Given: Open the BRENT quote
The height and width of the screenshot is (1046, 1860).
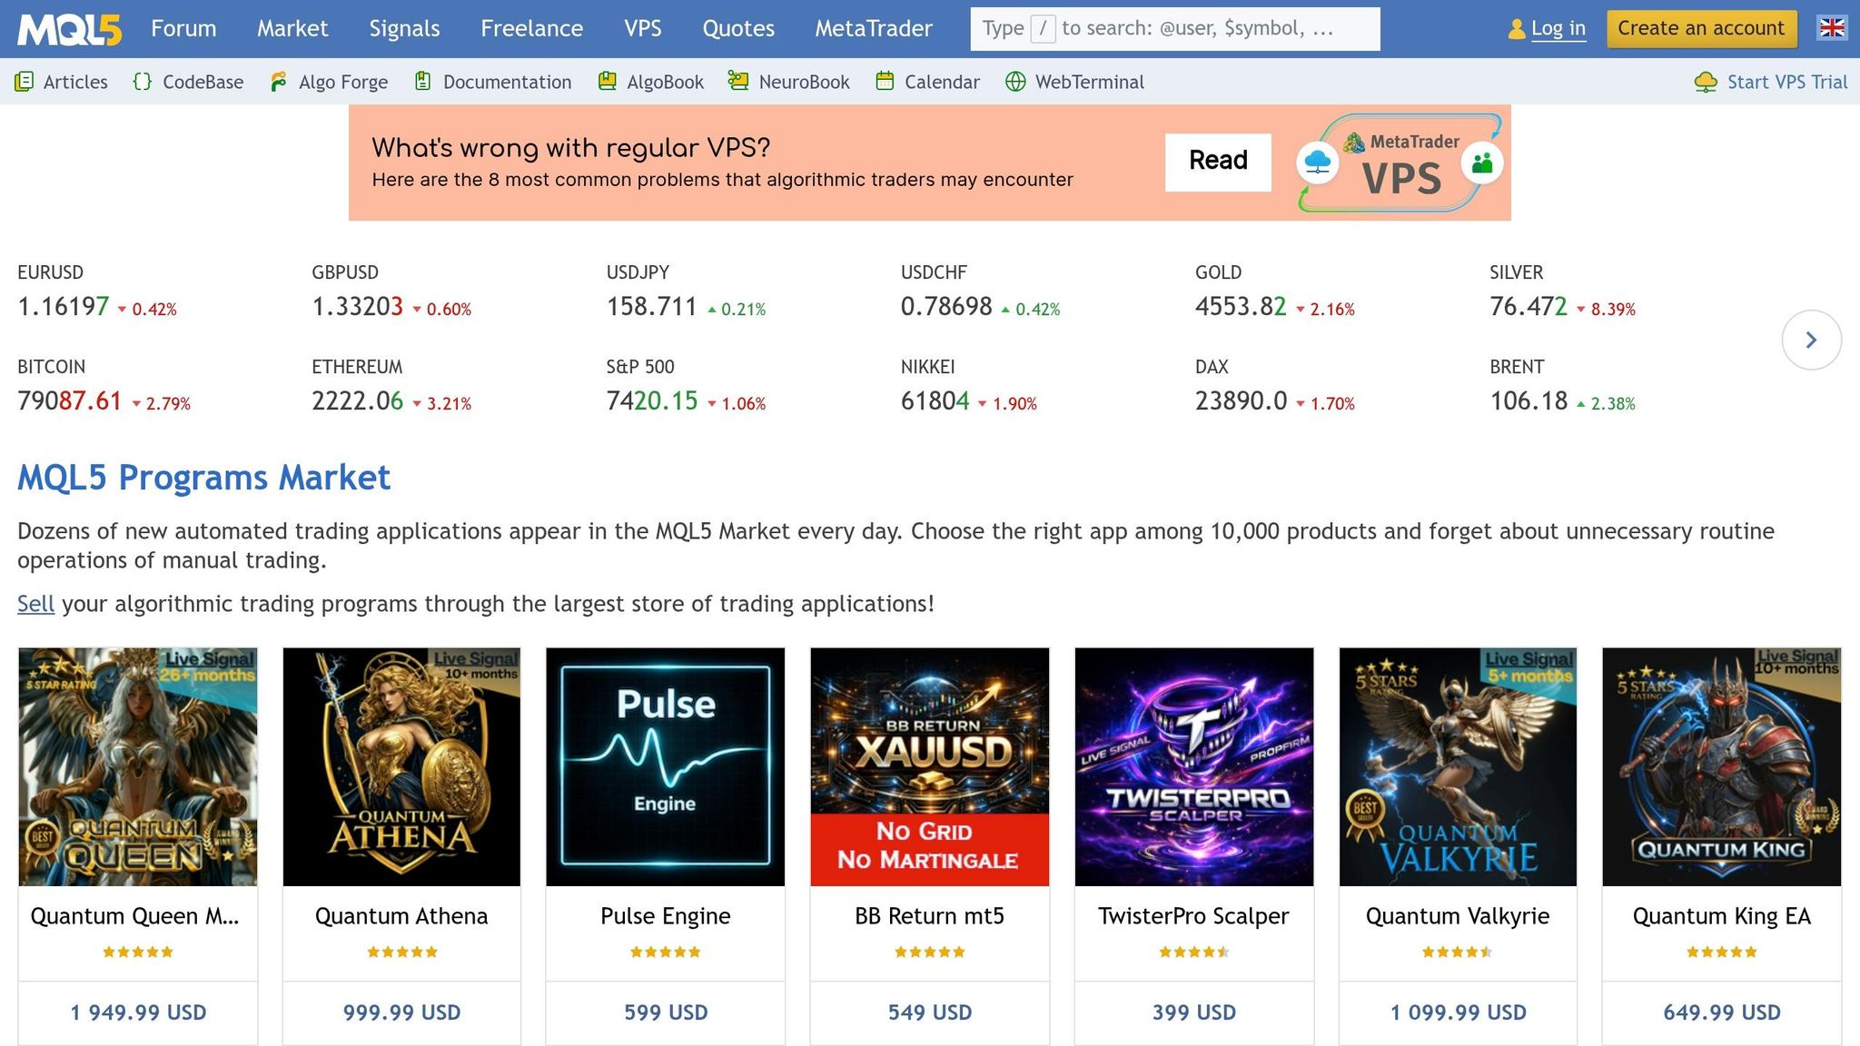Looking at the screenshot, I should coord(1563,385).
